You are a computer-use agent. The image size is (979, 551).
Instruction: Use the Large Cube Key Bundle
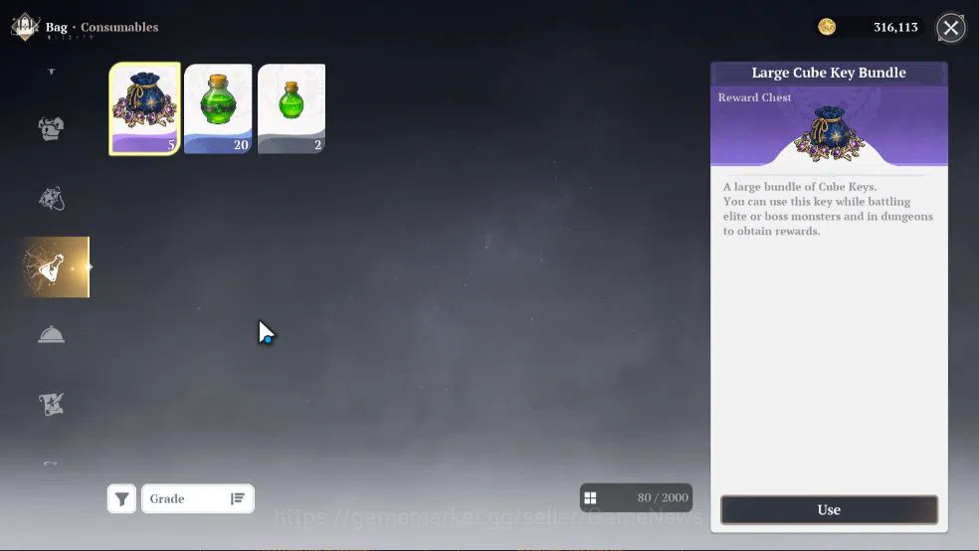coord(829,510)
